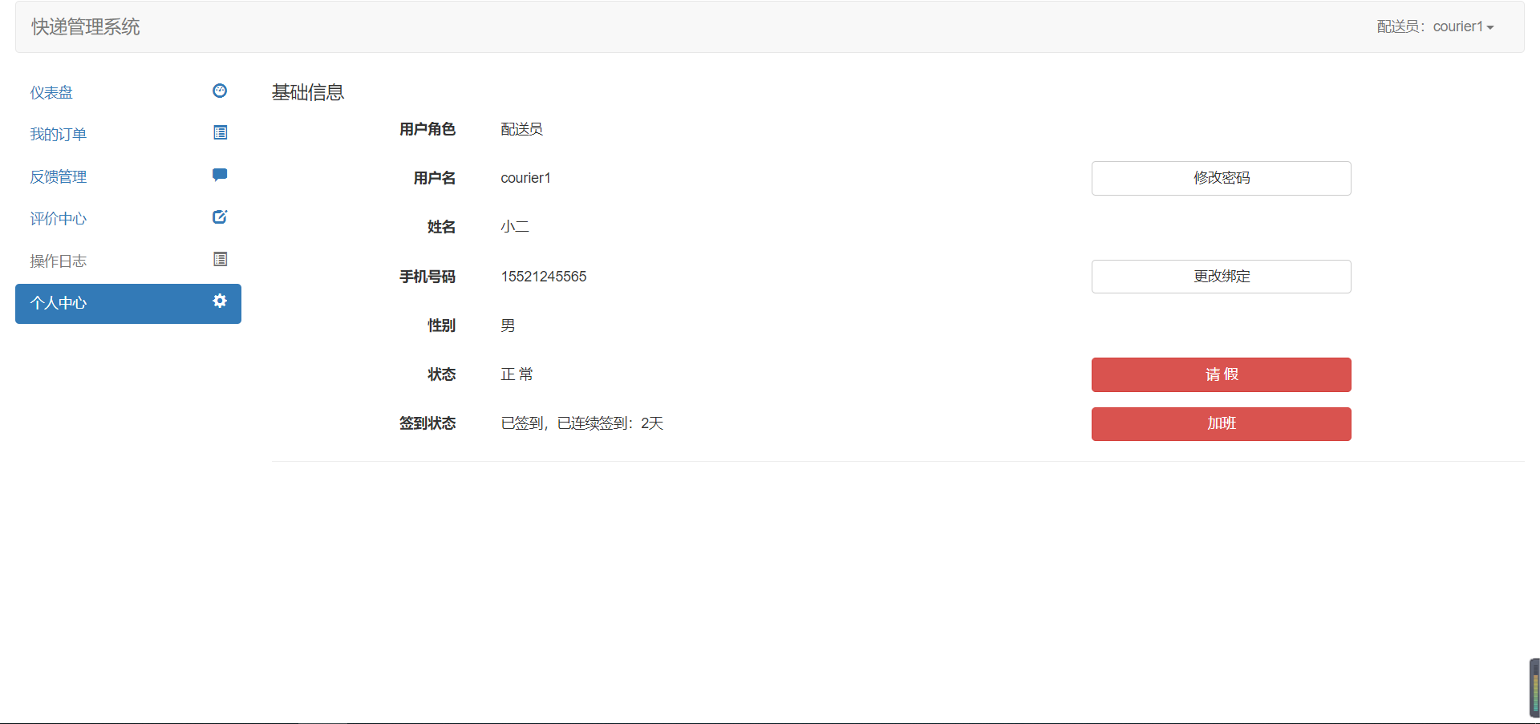Click the gender value 男
The height and width of the screenshot is (724, 1540).
pos(508,326)
